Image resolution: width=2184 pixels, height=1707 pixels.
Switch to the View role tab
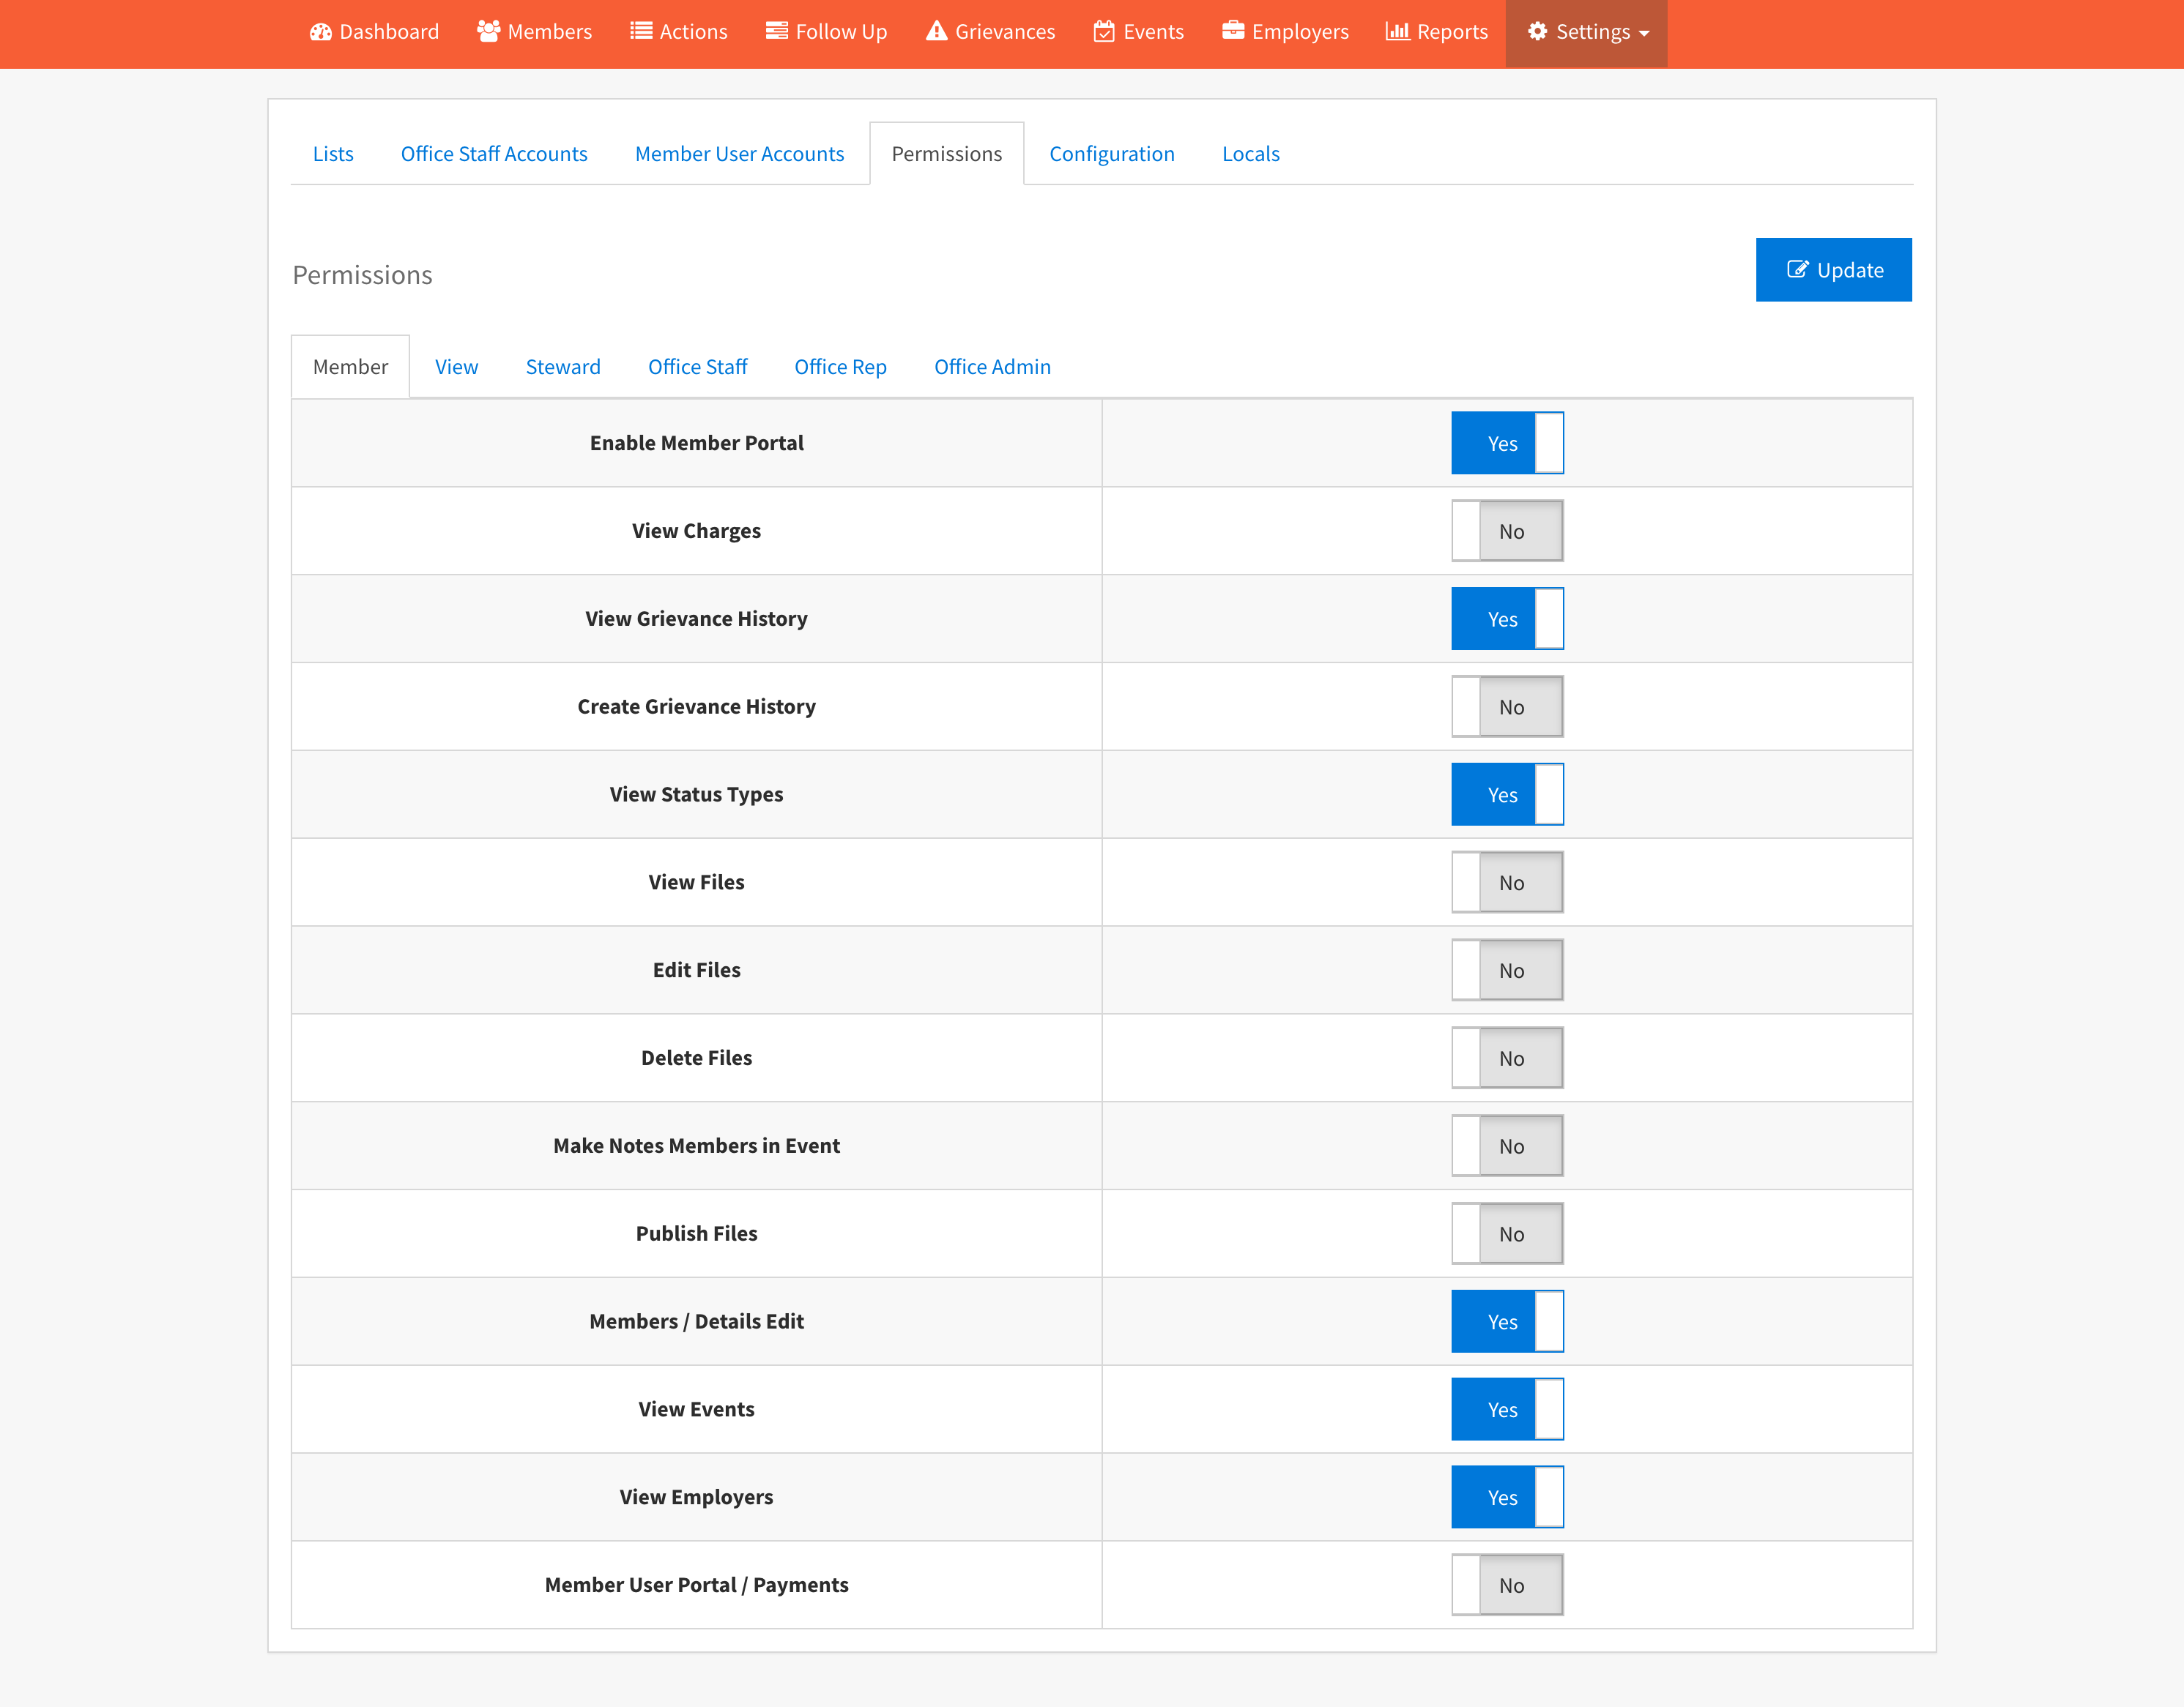point(456,367)
